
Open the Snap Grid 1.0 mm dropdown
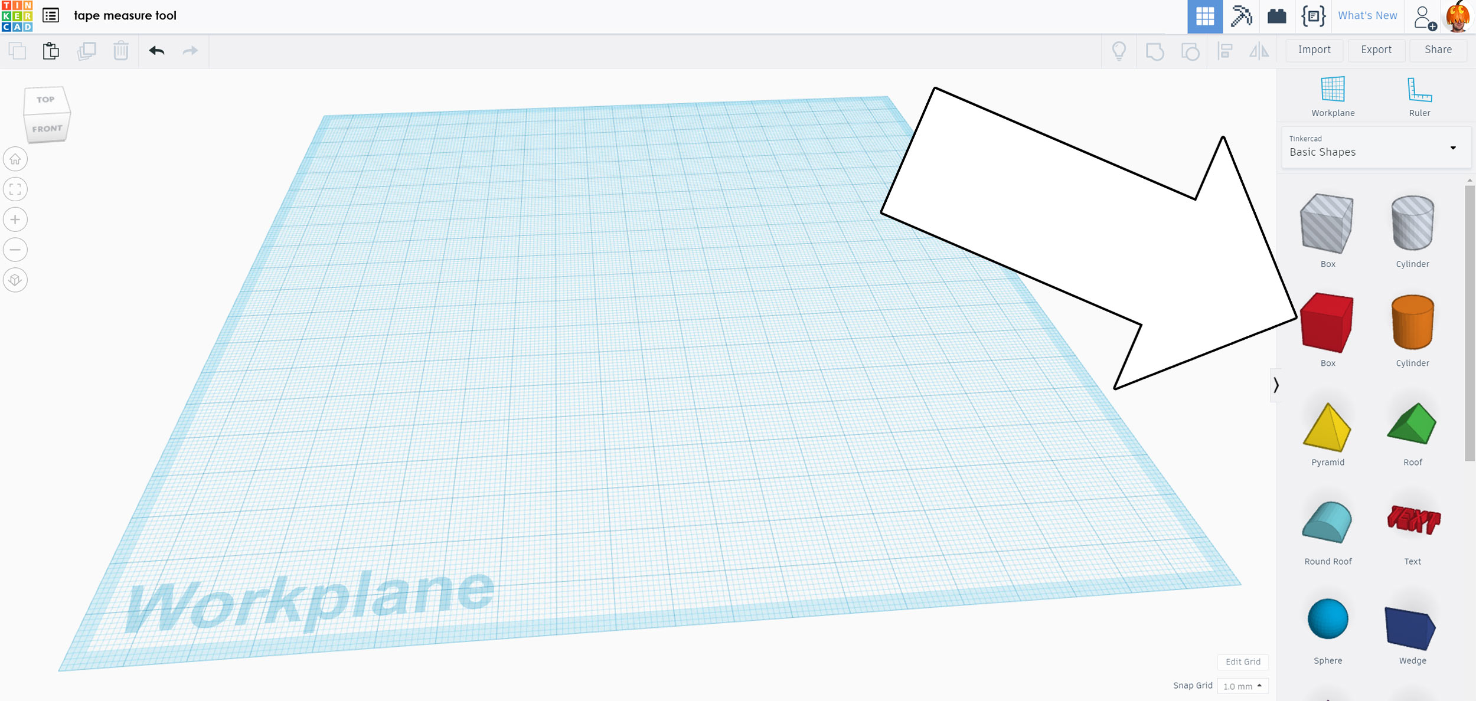[x=1242, y=686]
